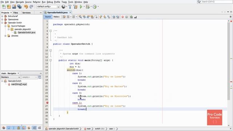Toggle Show Static Members filter in Navigator footer
This screenshot has height=131, width=233.
pos(14,128)
